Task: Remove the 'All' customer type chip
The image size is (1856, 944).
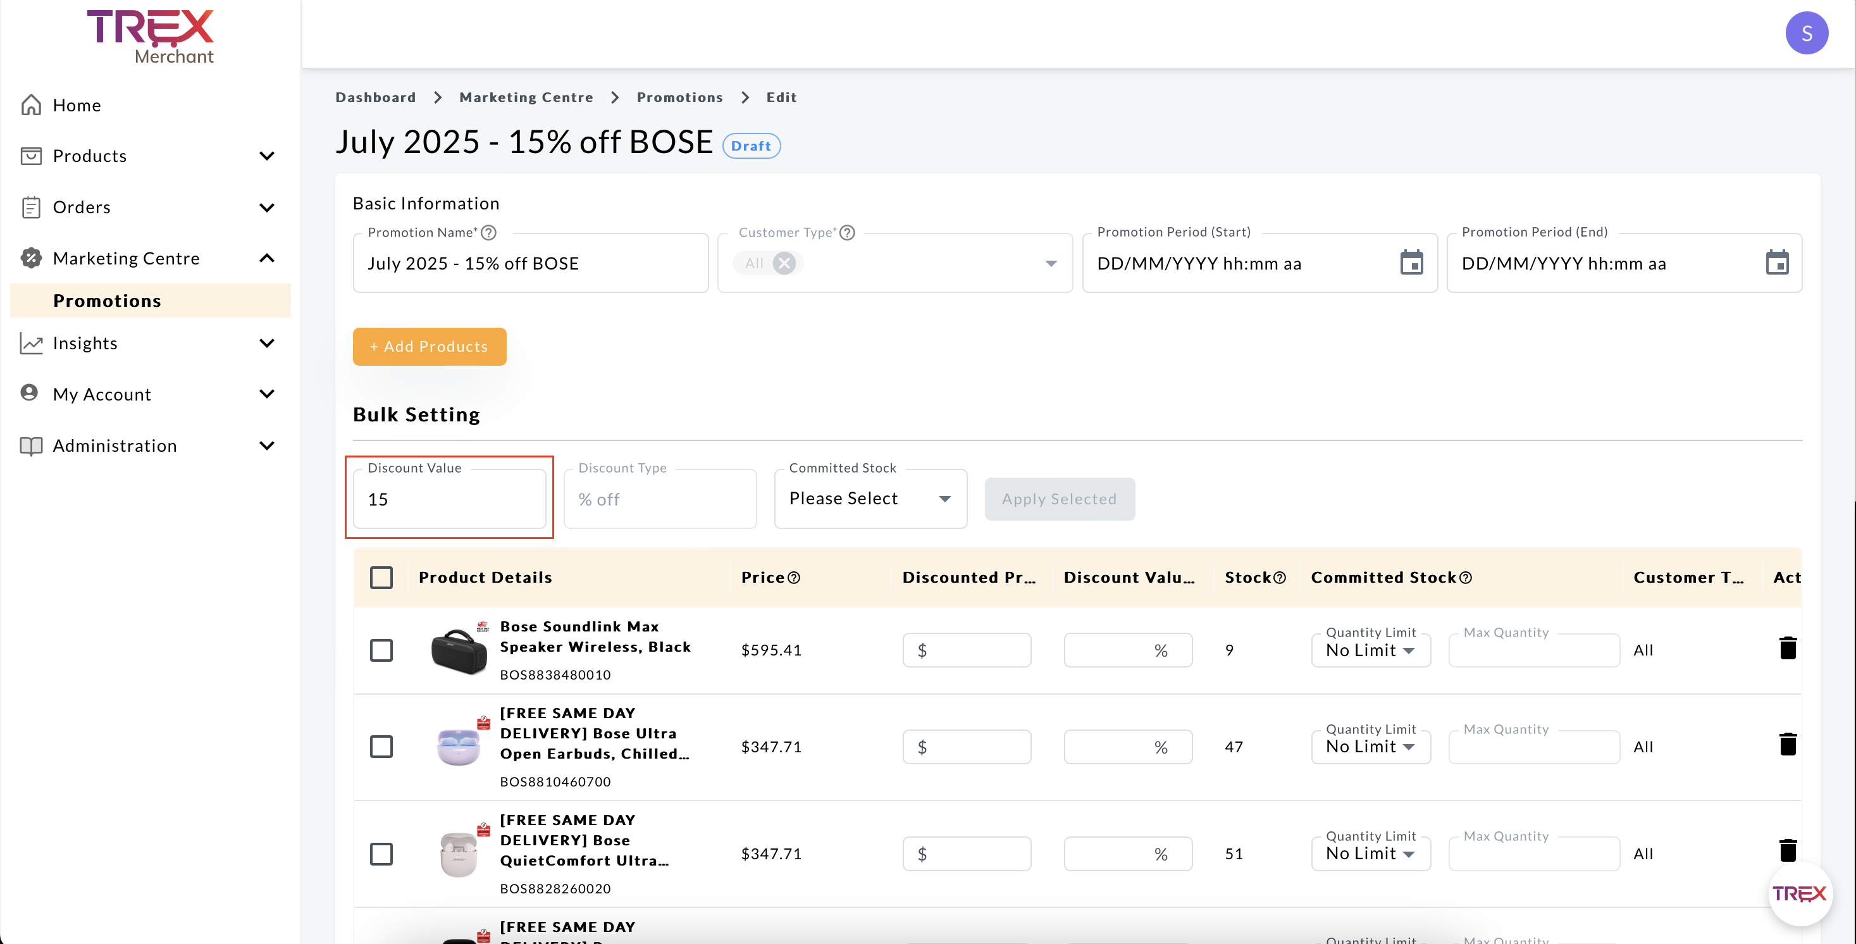Action: tap(784, 263)
